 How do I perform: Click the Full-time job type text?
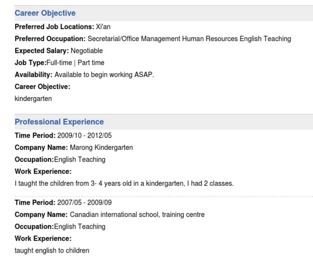pos(59,63)
